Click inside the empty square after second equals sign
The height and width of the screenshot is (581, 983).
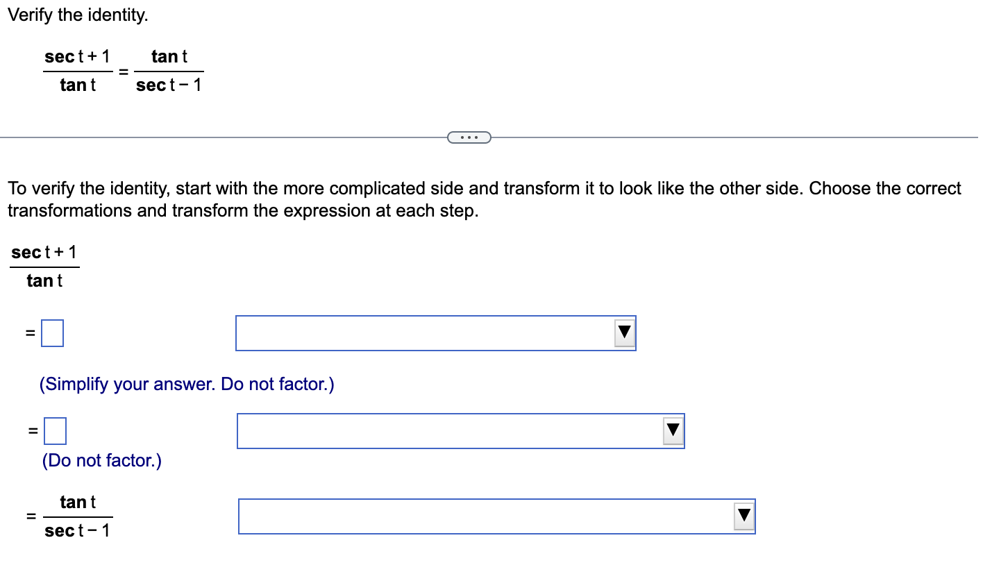54,430
